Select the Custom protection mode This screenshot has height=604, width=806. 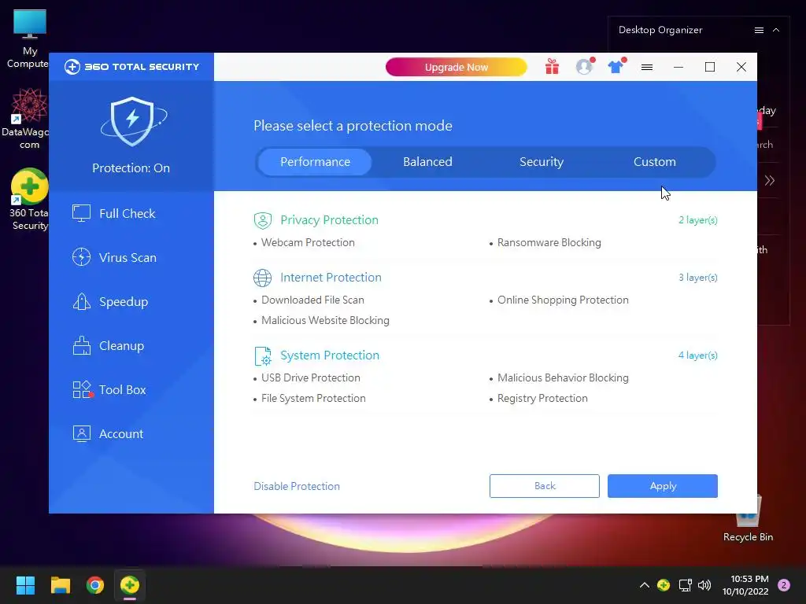[x=654, y=162]
